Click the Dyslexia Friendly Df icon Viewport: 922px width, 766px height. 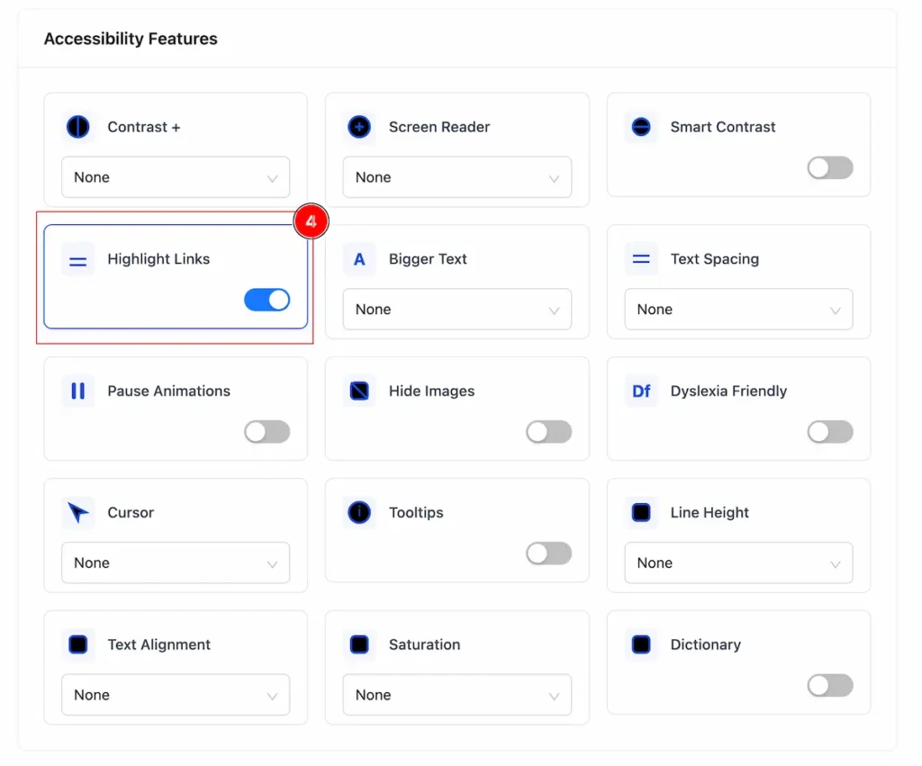coord(641,391)
